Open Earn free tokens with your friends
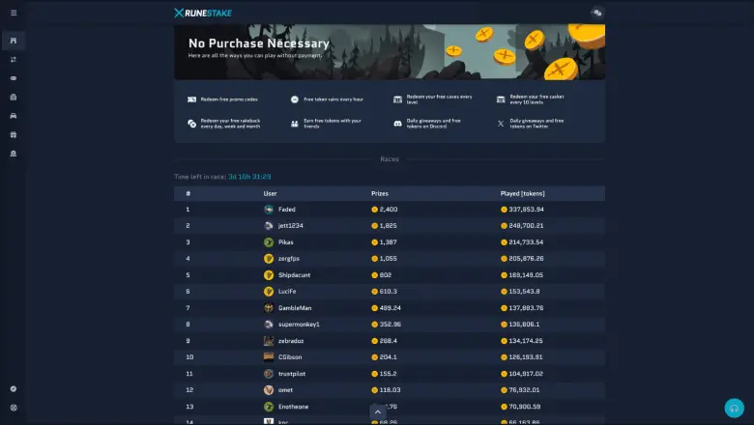 (x=333, y=124)
